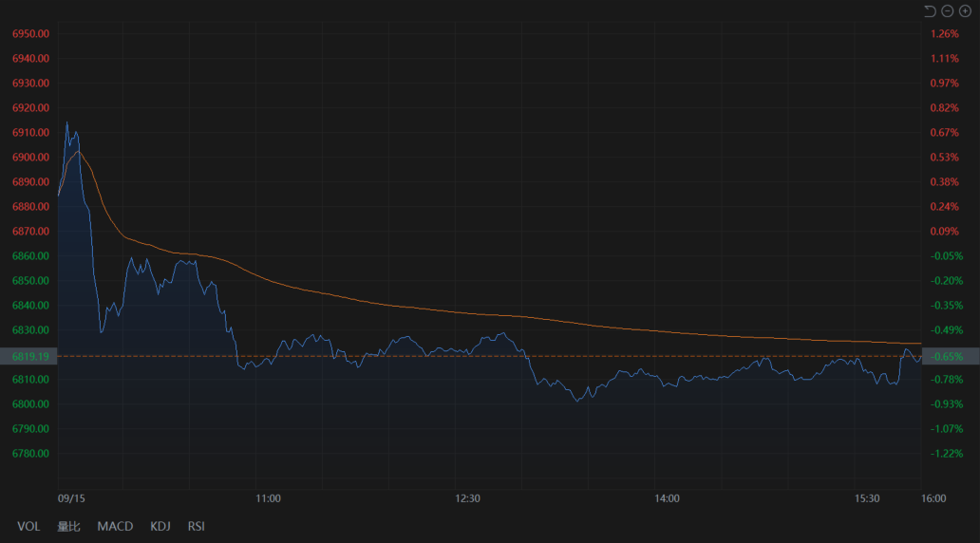The image size is (980, 543).
Task: Jump to the 14:00 time marker
Action: 667,498
